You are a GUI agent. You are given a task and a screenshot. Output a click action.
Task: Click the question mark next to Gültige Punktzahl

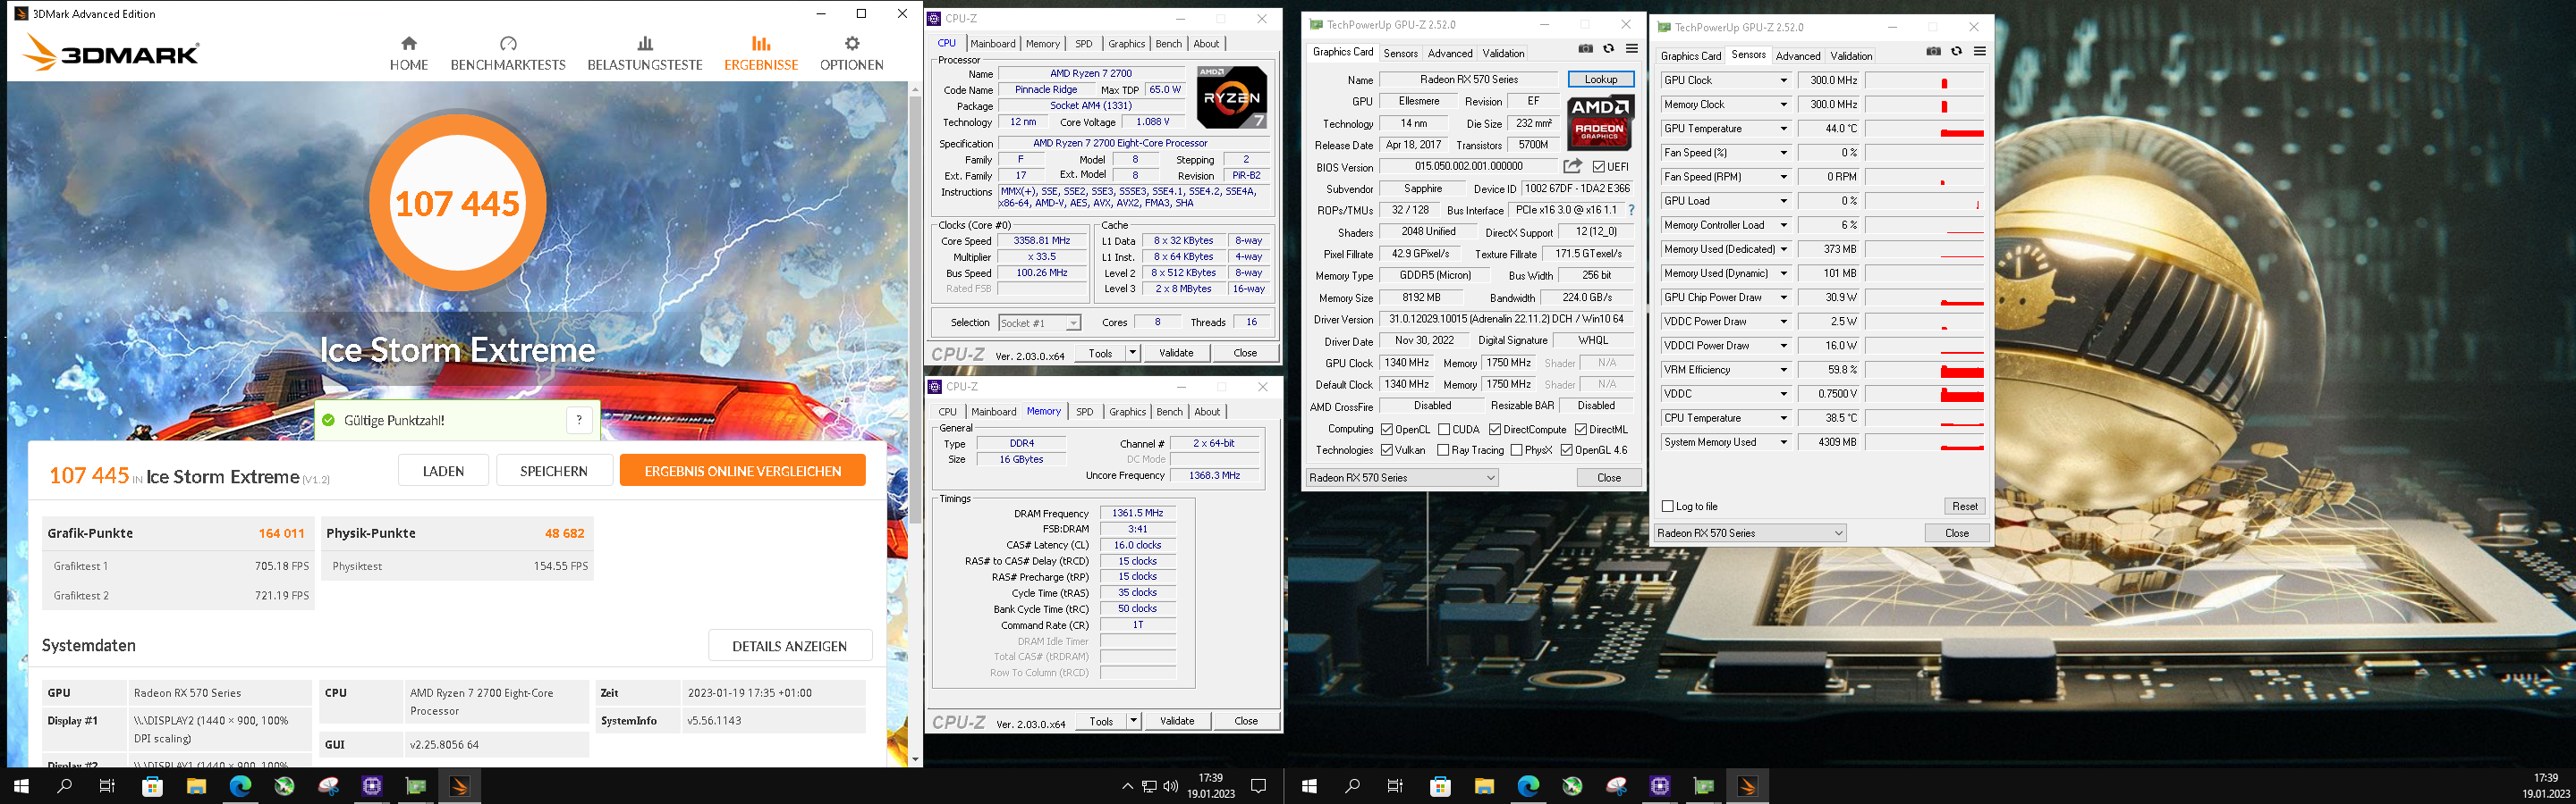pyautogui.click(x=579, y=421)
